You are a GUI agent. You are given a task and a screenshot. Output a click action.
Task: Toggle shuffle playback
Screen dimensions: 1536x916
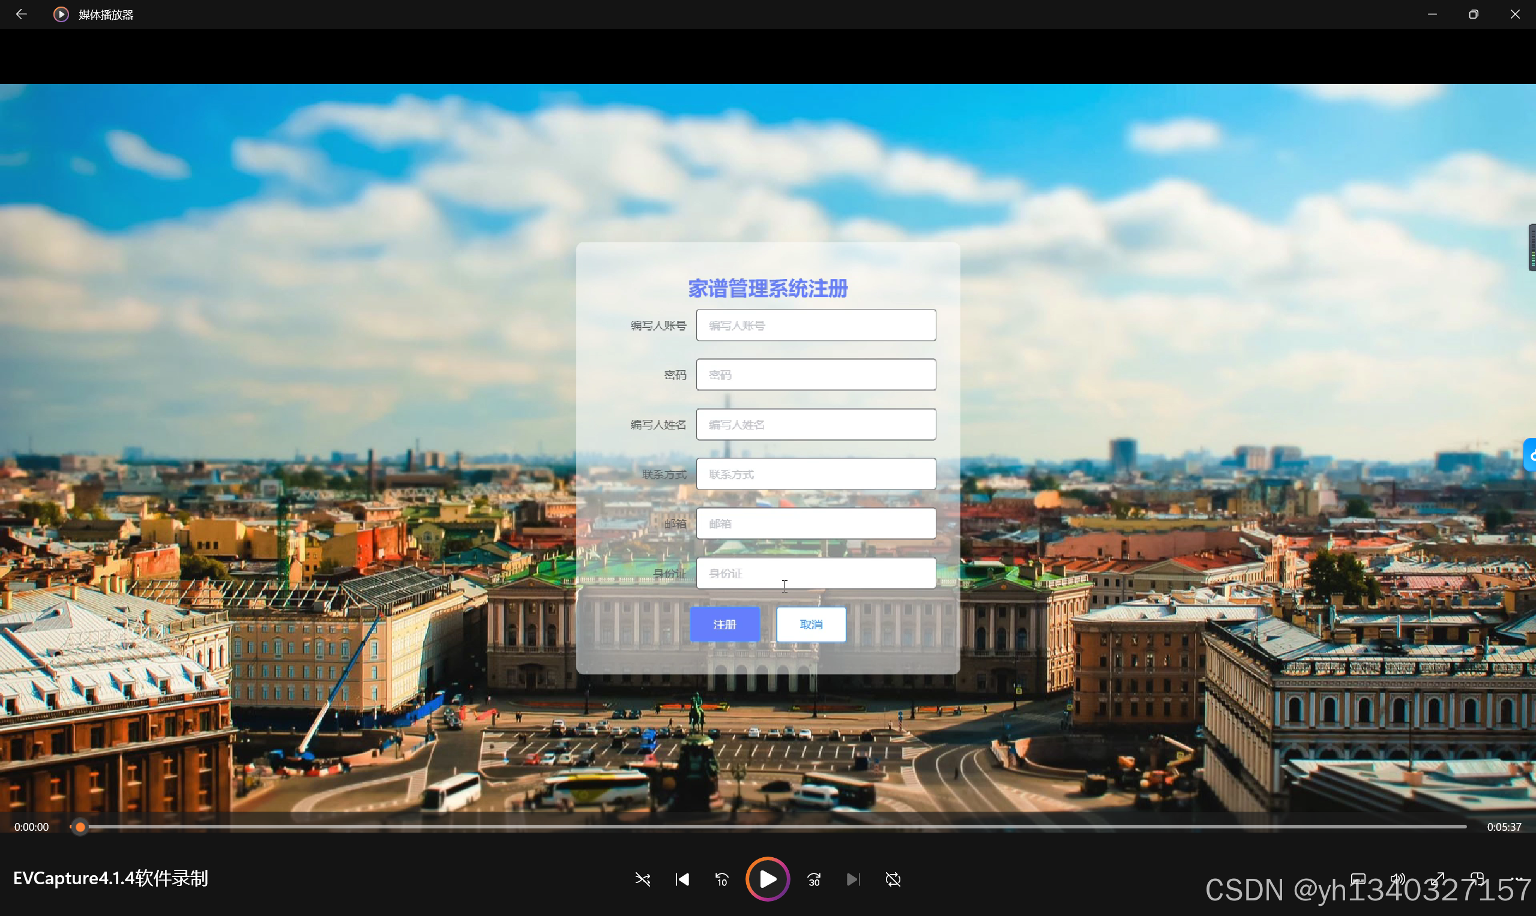642,879
